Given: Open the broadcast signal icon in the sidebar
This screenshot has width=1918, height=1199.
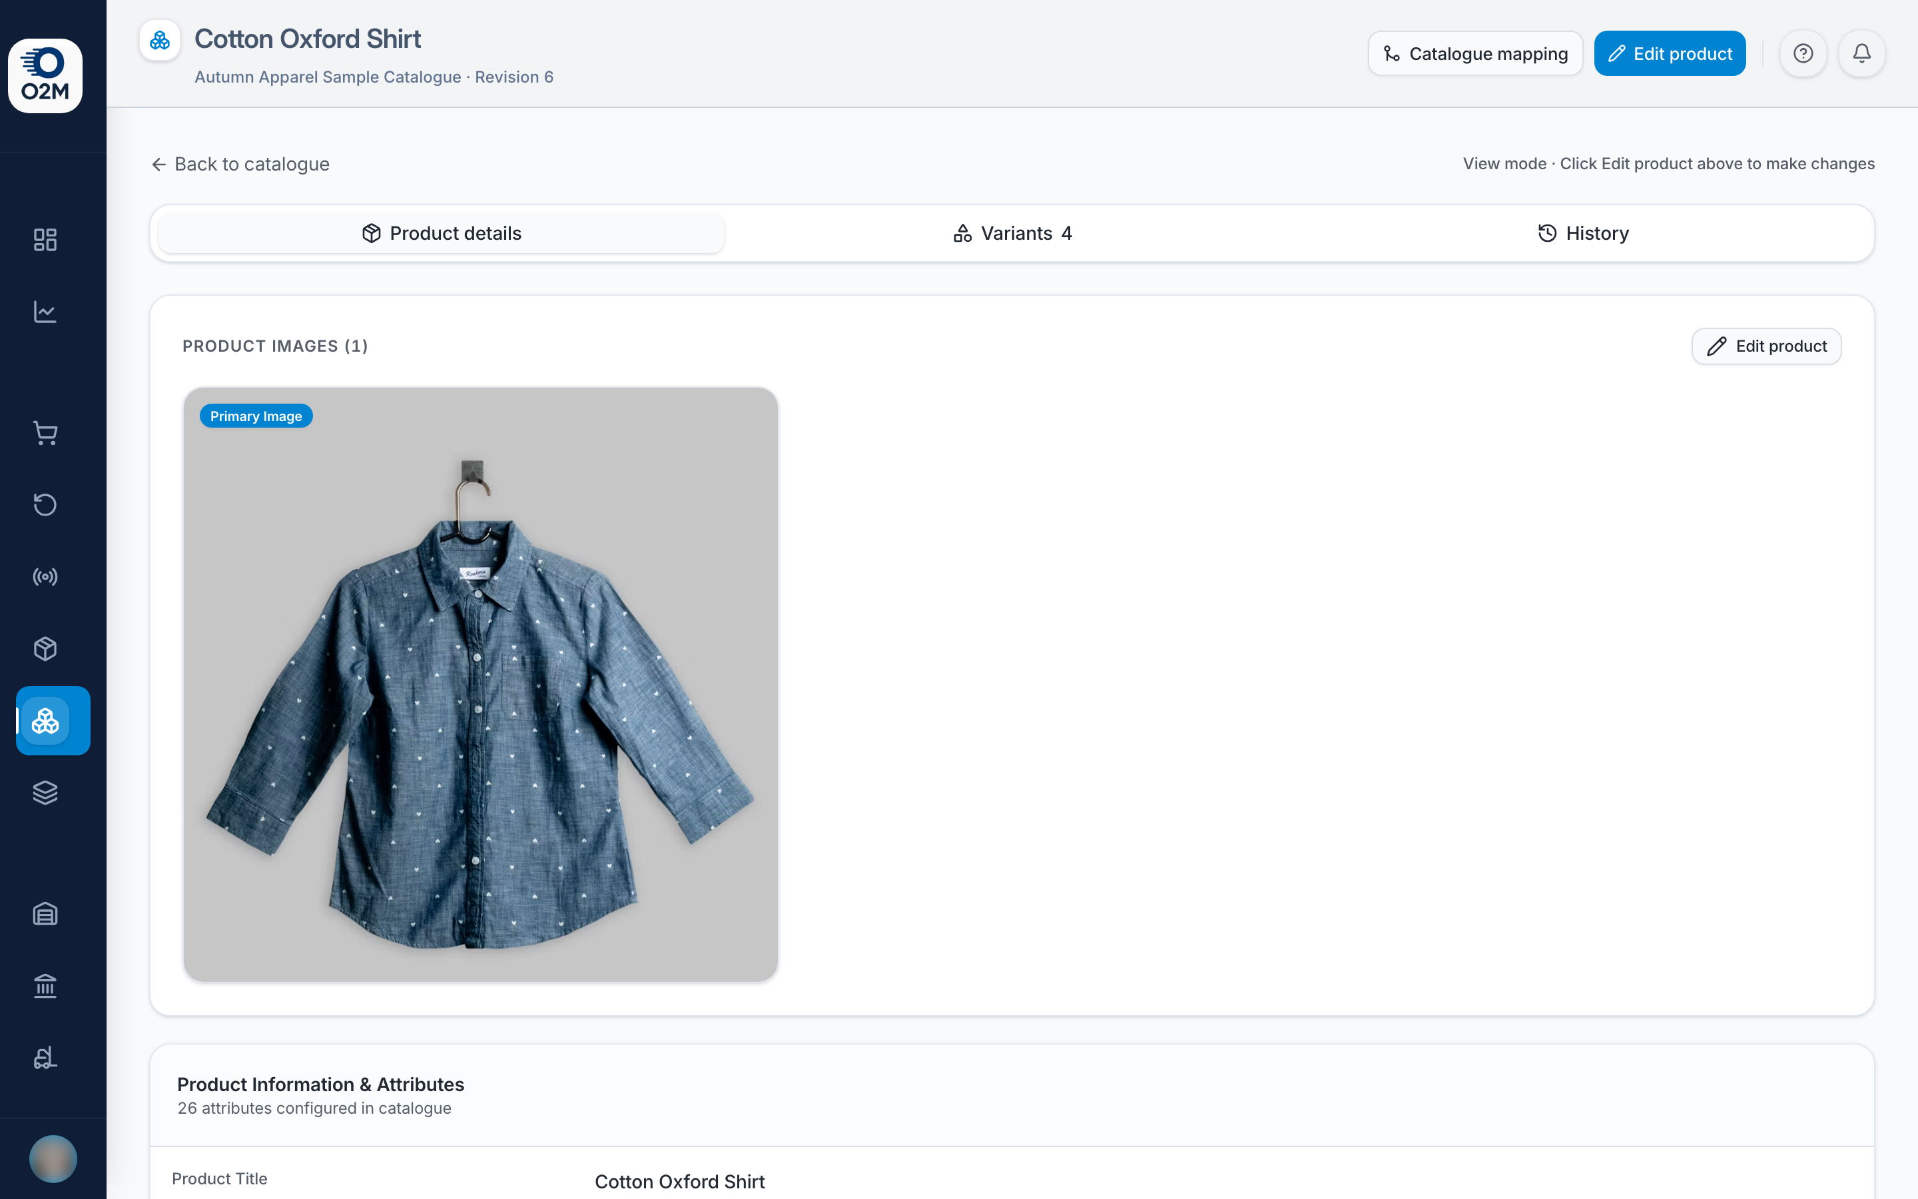Looking at the screenshot, I should coord(45,576).
